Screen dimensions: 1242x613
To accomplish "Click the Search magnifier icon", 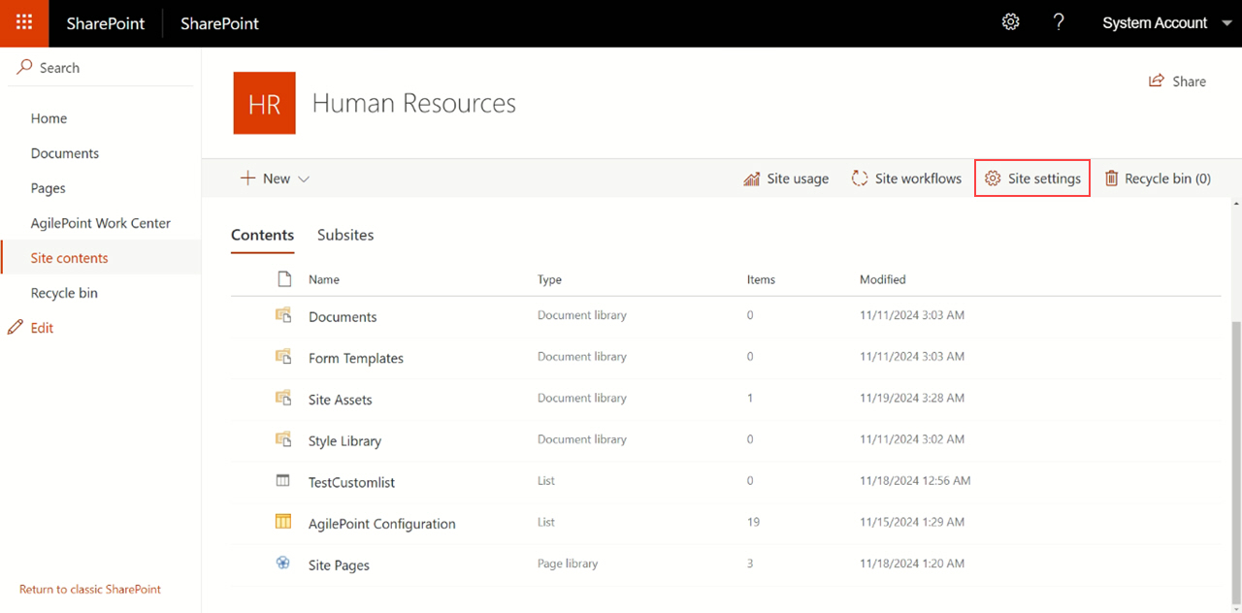I will [25, 68].
